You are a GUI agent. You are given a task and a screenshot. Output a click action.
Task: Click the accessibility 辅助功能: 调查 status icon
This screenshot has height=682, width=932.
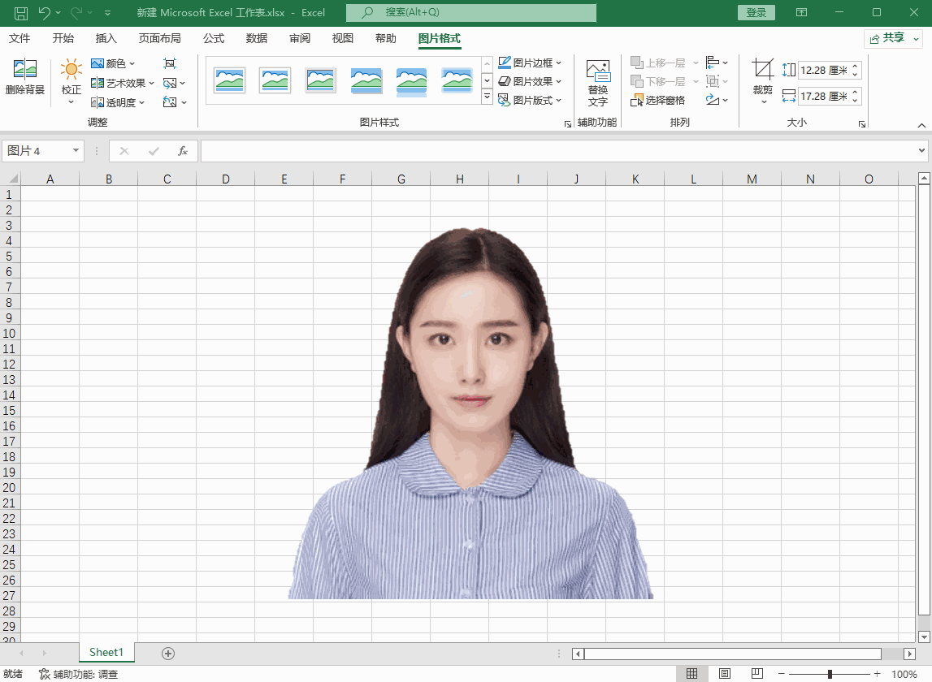click(x=45, y=674)
